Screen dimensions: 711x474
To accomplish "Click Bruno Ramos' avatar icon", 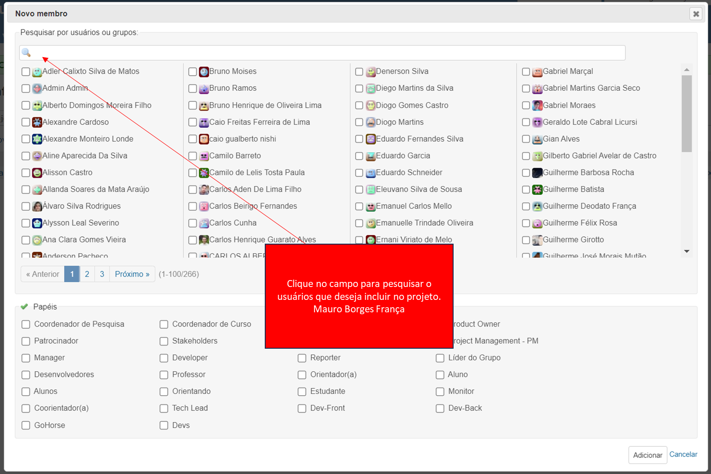I will pyautogui.click(x=204, y=88).
